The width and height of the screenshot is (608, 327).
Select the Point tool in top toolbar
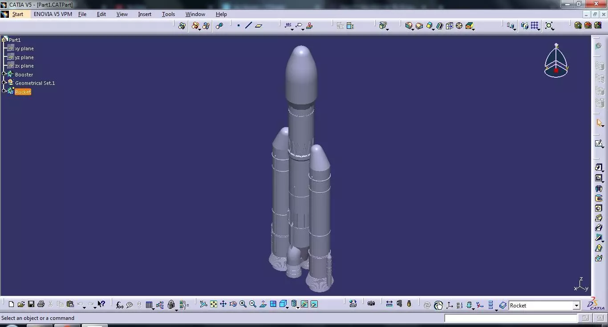[239, 26]
